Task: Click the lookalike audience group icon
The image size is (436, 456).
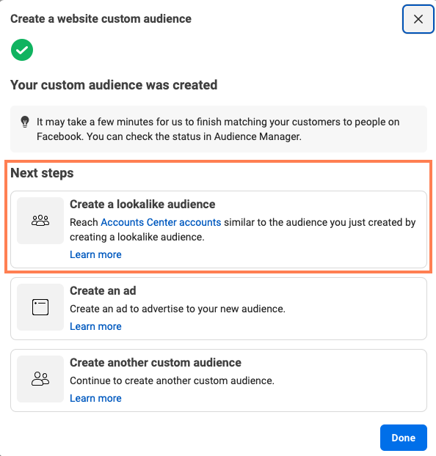Action: coord(40,221)
